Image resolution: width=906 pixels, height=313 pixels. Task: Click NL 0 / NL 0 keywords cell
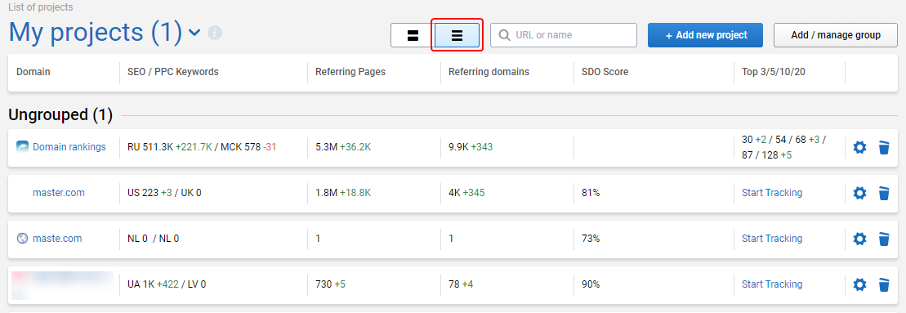[x=153, y=238]
